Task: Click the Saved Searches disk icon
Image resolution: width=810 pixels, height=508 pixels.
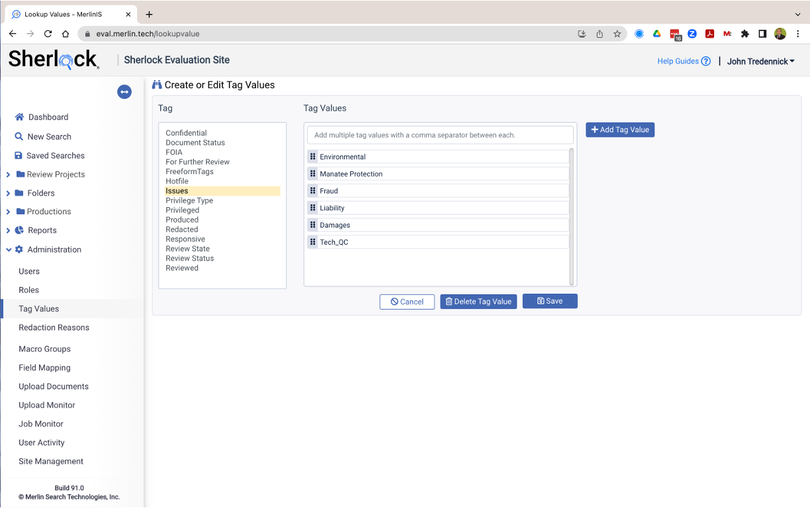Action: (19, 155)
